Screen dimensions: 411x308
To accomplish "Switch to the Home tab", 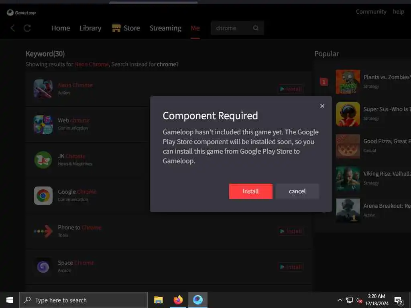I will [61, 28].
